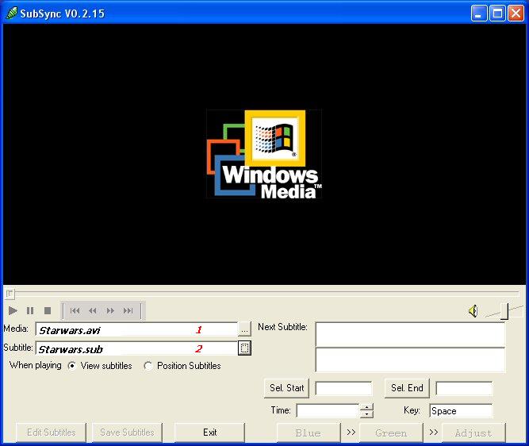Start playback with the Play button
Image resolution: width=529 pixels, height=446 pixels.
click(13, 310)
